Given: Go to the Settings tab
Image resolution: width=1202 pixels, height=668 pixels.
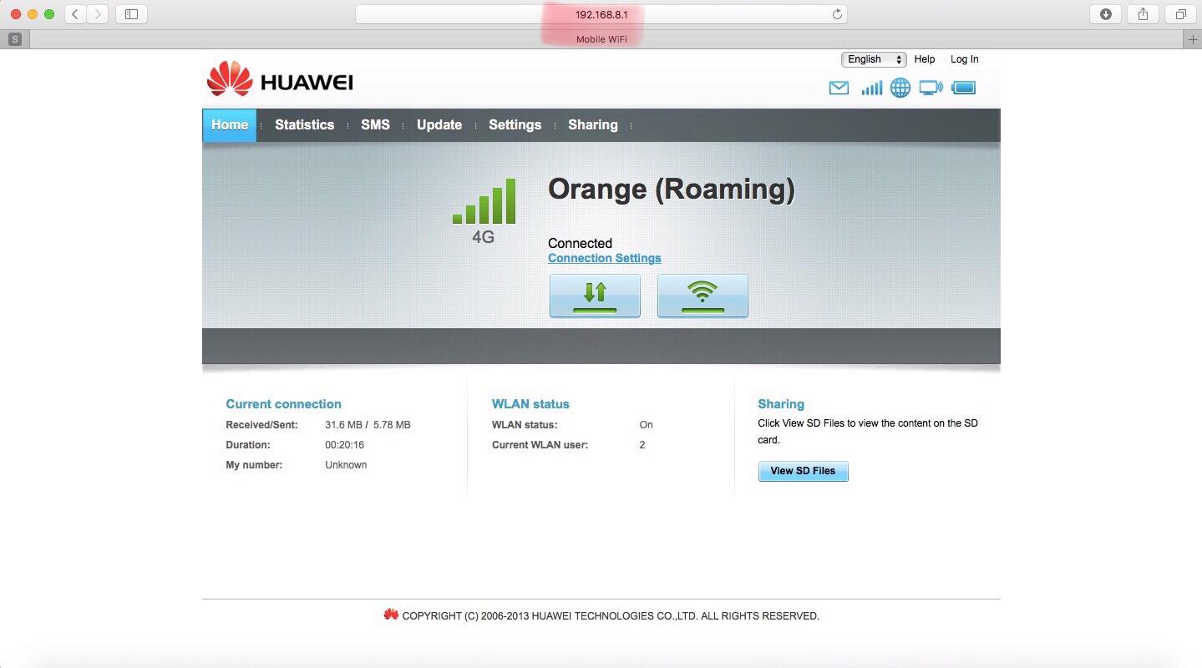Looking at the screenshot, I should [515, 124].
